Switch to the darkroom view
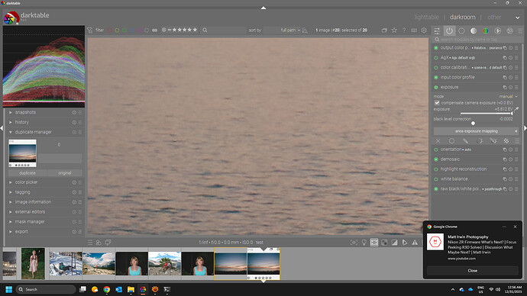This screenshot has width=527, height=296. pos(463,17)
